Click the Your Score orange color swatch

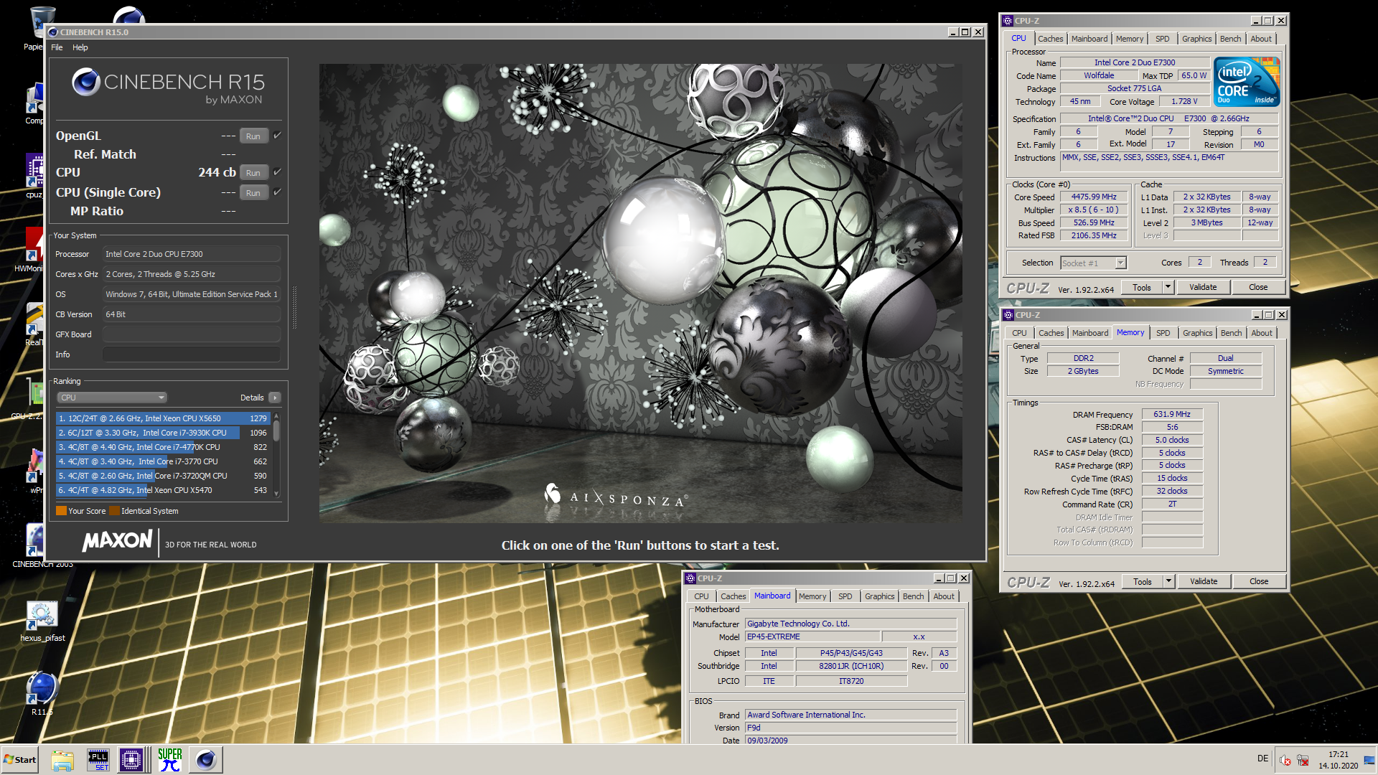(x=62, y=511)
